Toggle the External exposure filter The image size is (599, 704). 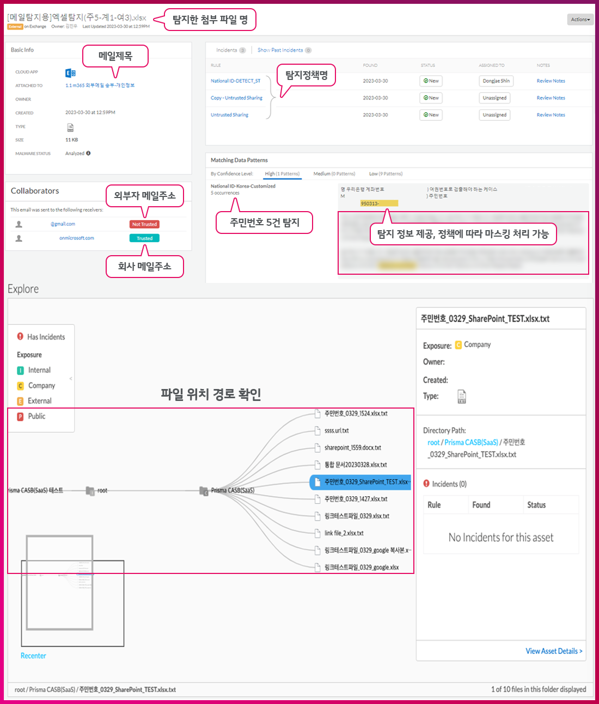[x=21, y=402]
